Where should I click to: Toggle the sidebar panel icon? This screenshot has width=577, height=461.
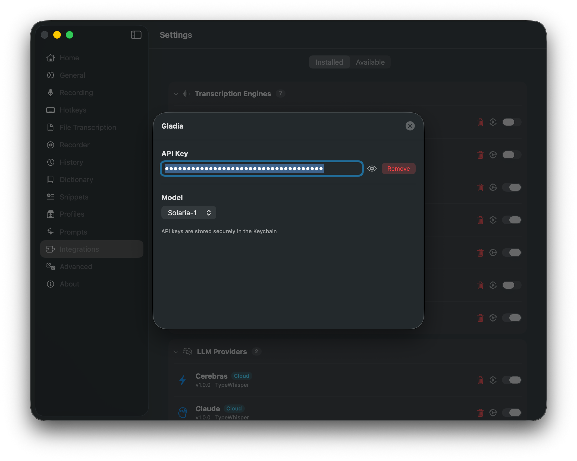click(136, 35)
